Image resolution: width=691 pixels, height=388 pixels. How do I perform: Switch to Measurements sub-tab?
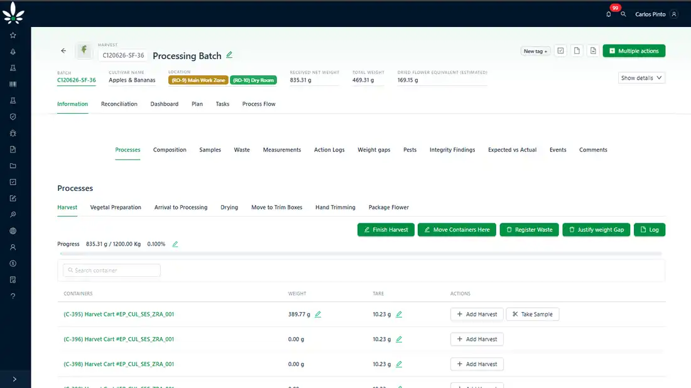(282, 150)
